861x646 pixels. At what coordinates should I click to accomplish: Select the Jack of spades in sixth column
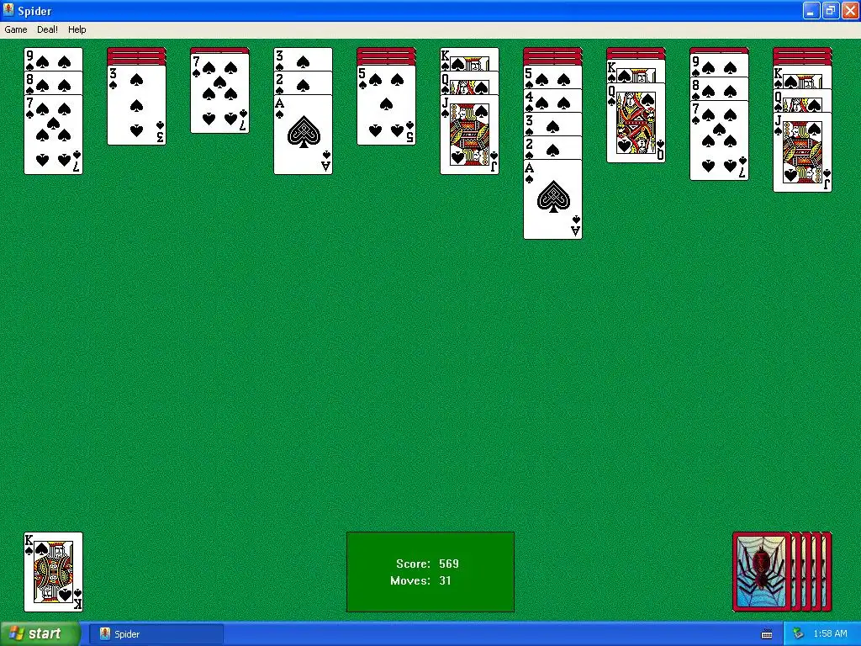(469, 135)
